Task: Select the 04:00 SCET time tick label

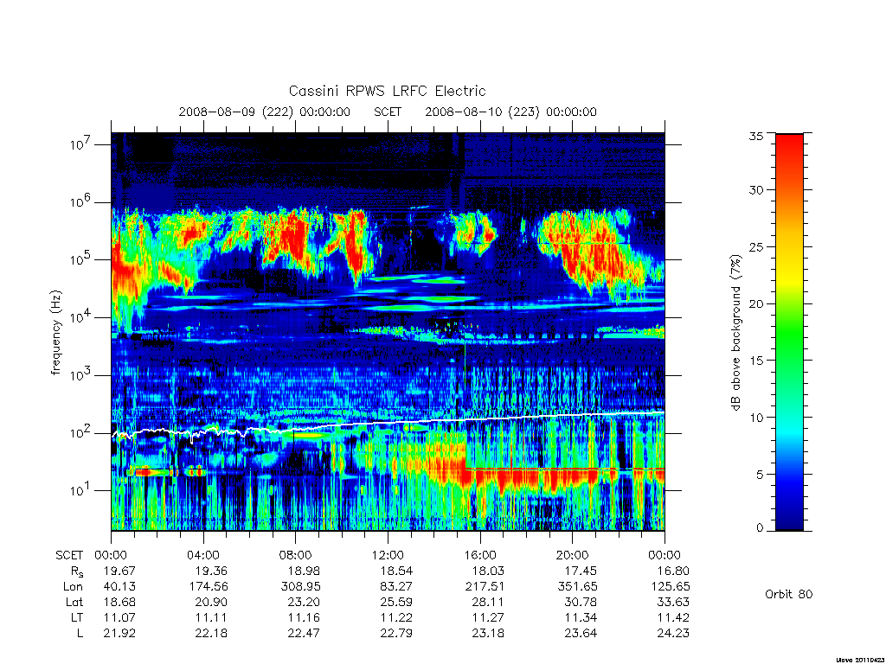Action: 203,555
